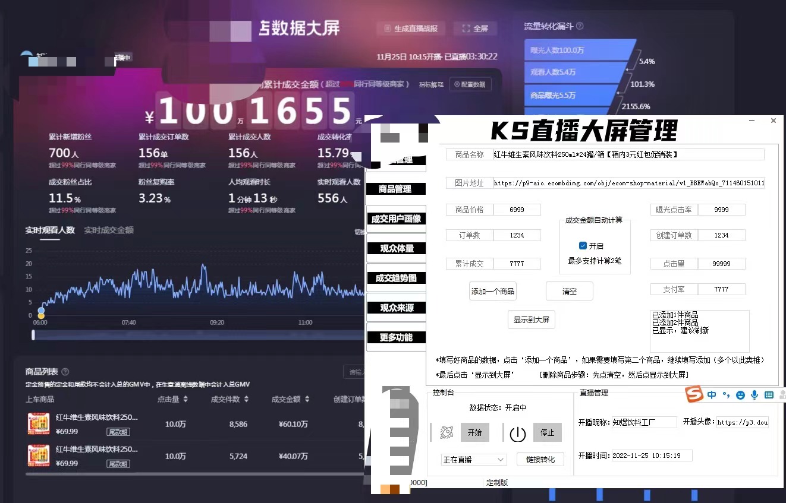Screen dimensions: 786x503
Task: Click the 添加一个商品 button
Action: pyautogui.click(x=492, y=290)
